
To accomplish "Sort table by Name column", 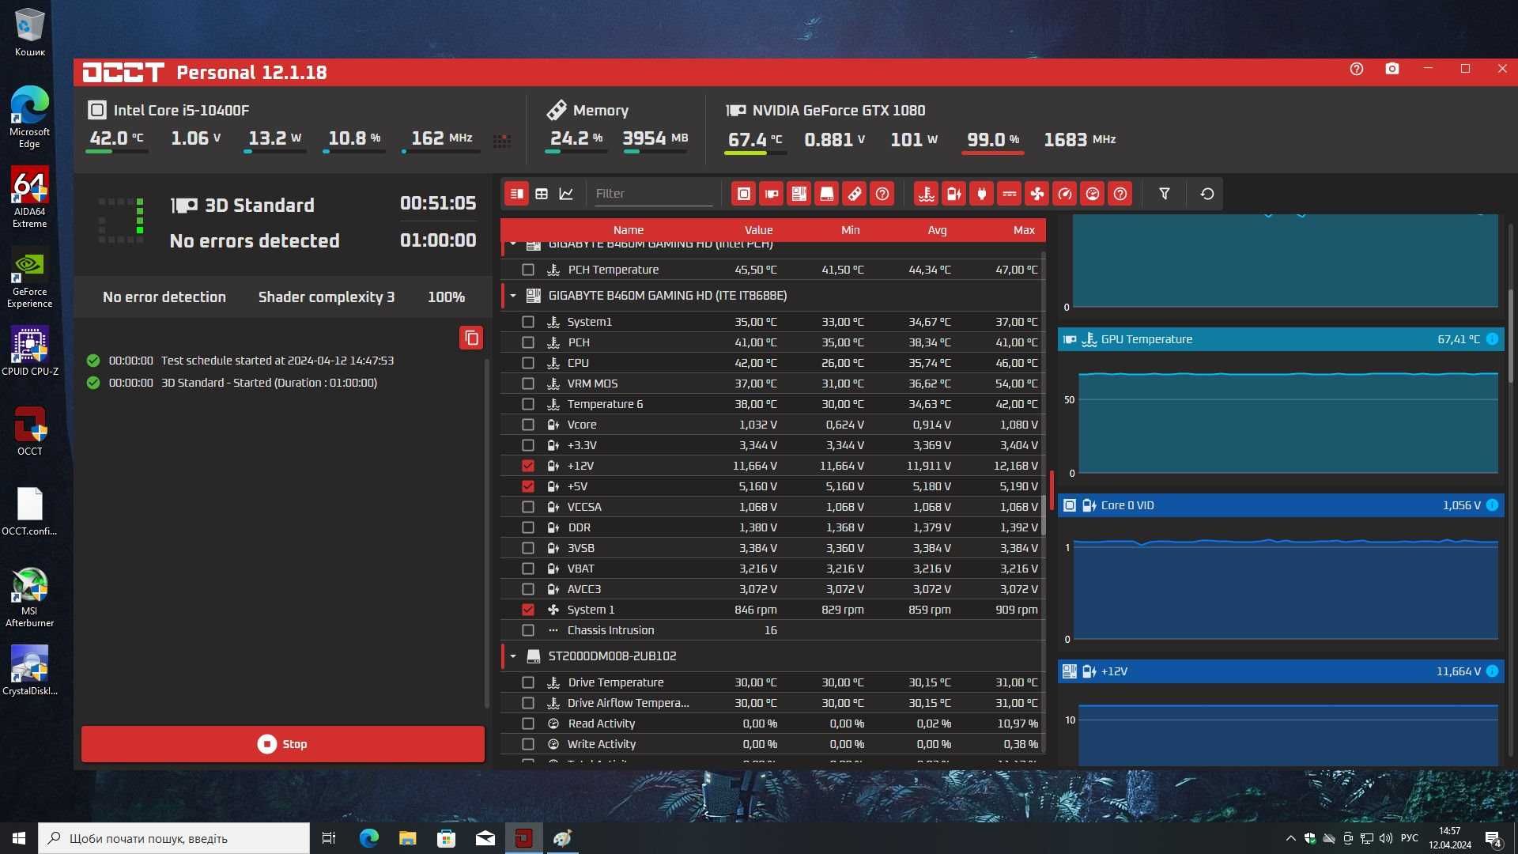I will coord(629,230).
